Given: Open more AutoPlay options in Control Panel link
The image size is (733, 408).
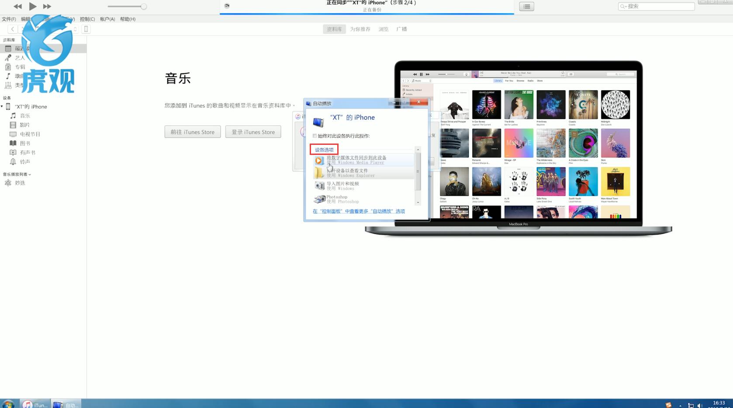Looking at the screenshot, I should pos(359,211).
